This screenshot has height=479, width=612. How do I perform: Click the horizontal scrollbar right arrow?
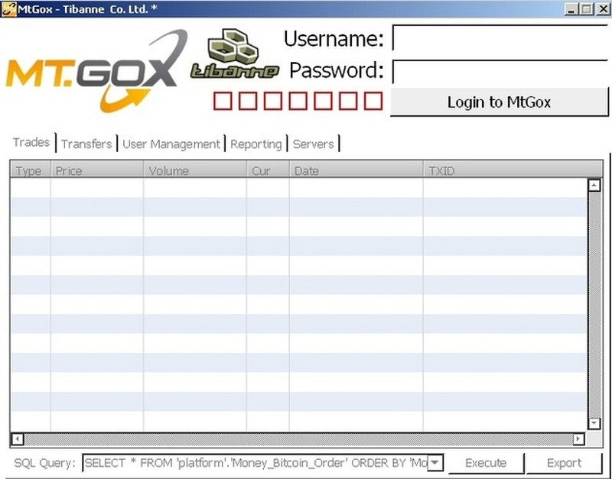tap(578, 439)
